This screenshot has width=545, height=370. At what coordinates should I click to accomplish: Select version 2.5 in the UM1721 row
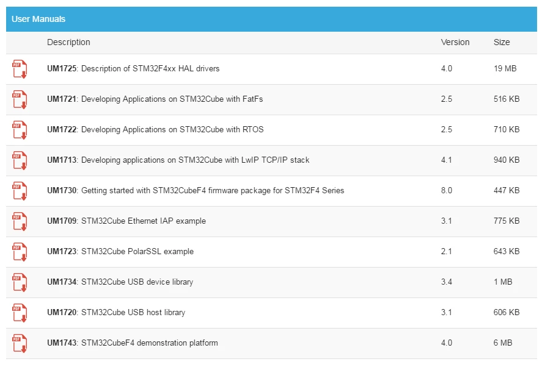point(447,99)
